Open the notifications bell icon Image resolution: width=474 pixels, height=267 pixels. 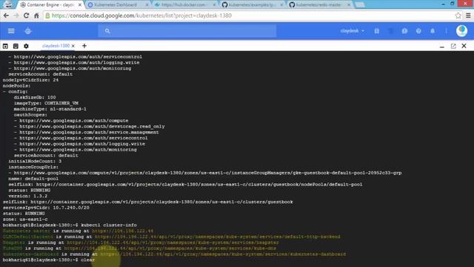[433, 31]
